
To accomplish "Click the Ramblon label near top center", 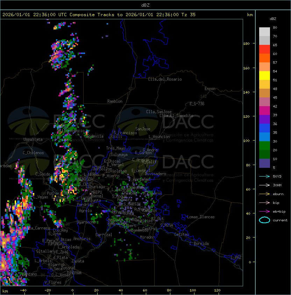I will 115,101.
